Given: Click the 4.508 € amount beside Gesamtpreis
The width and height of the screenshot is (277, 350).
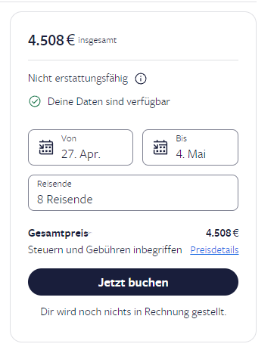Looking at the screenshot, I should 223,233.
